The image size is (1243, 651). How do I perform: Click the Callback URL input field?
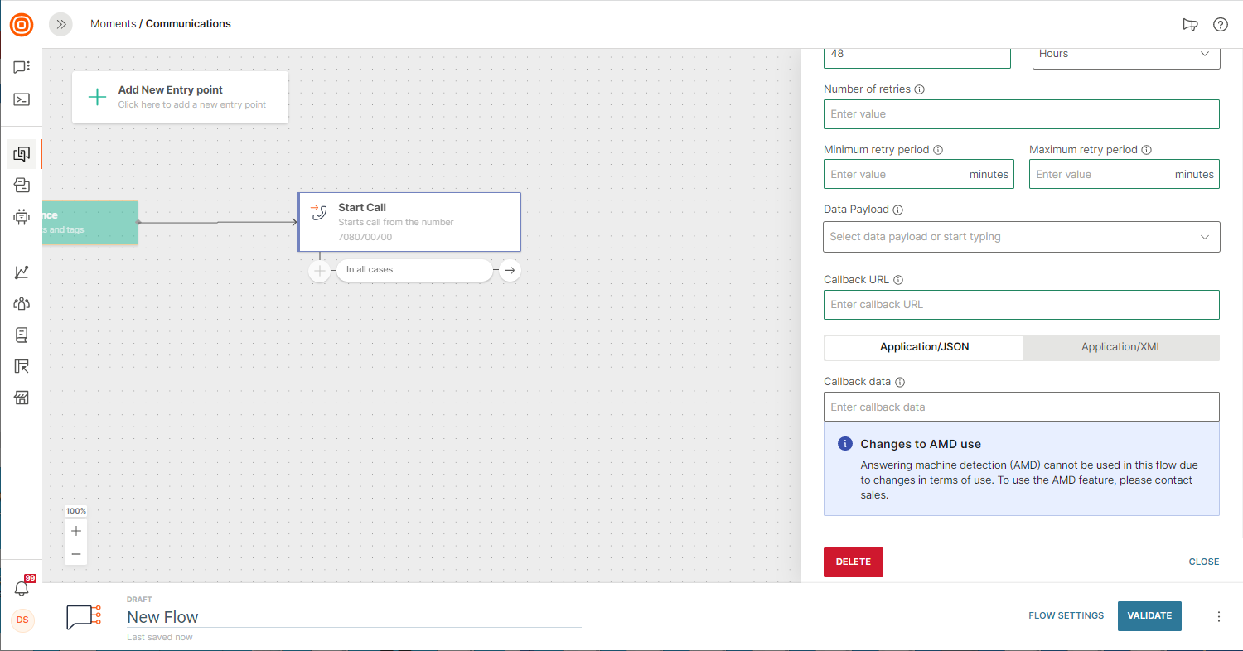[x=1021, y=305]
